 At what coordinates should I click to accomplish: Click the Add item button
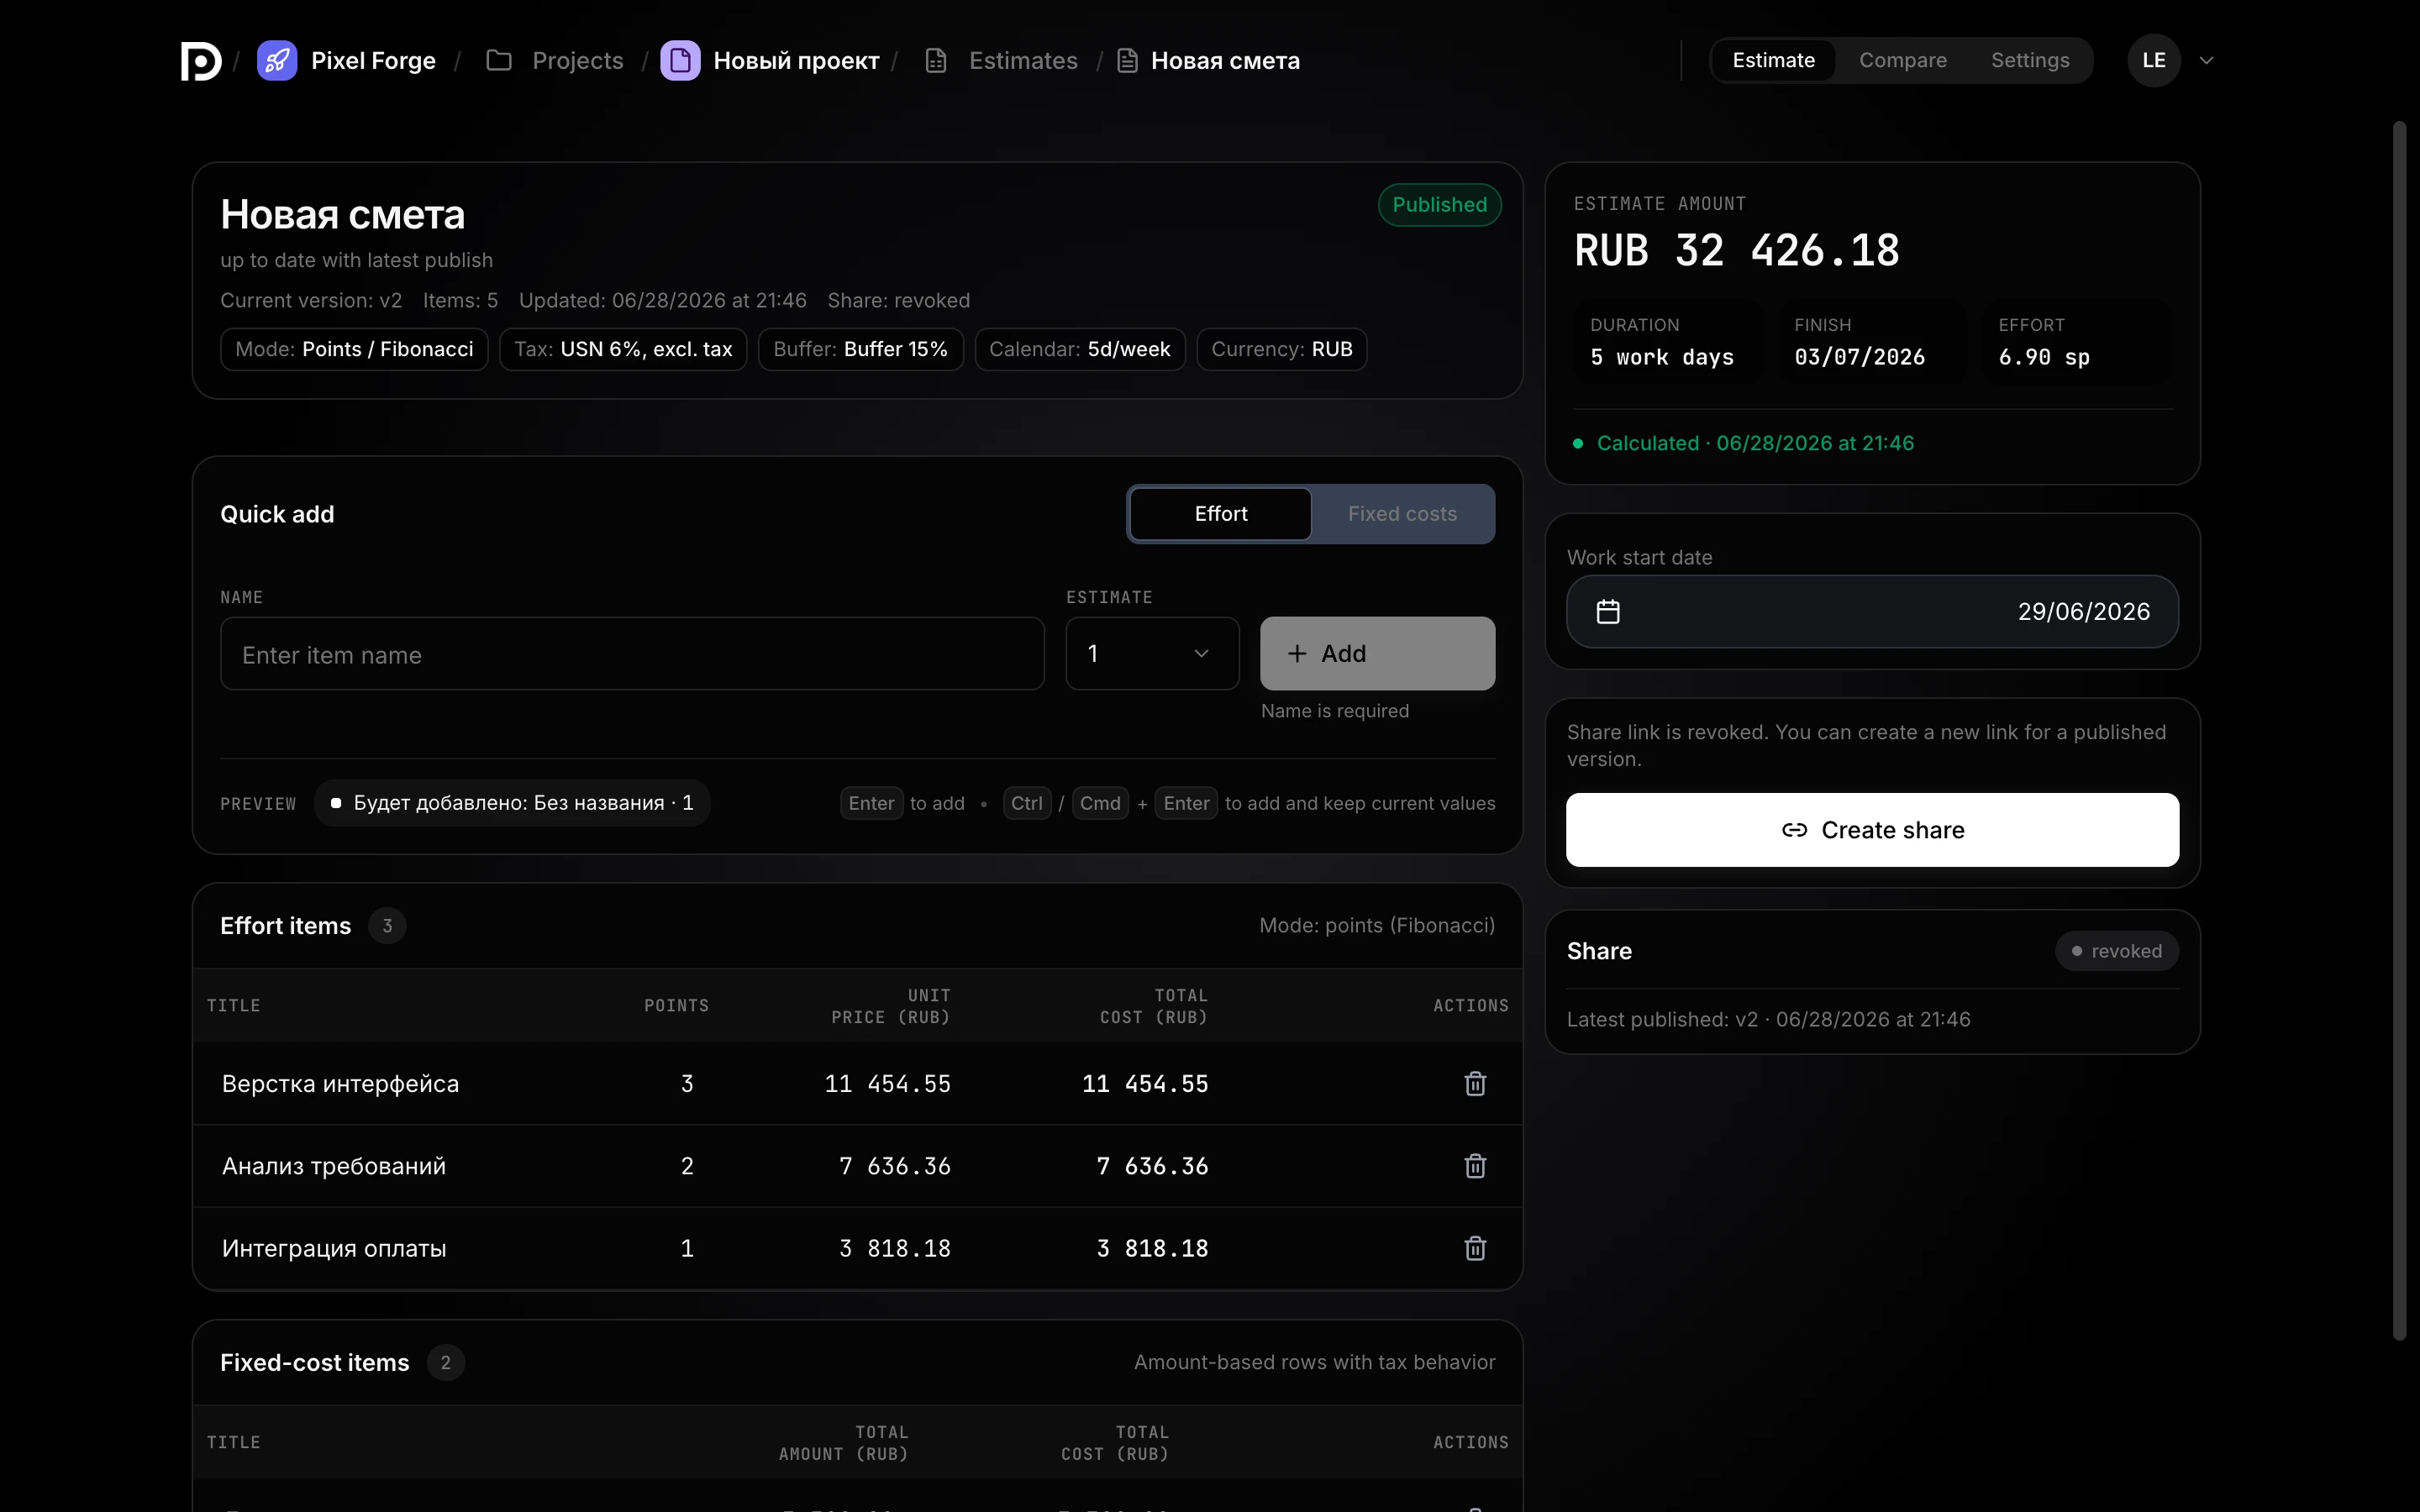coord(1377,653)
